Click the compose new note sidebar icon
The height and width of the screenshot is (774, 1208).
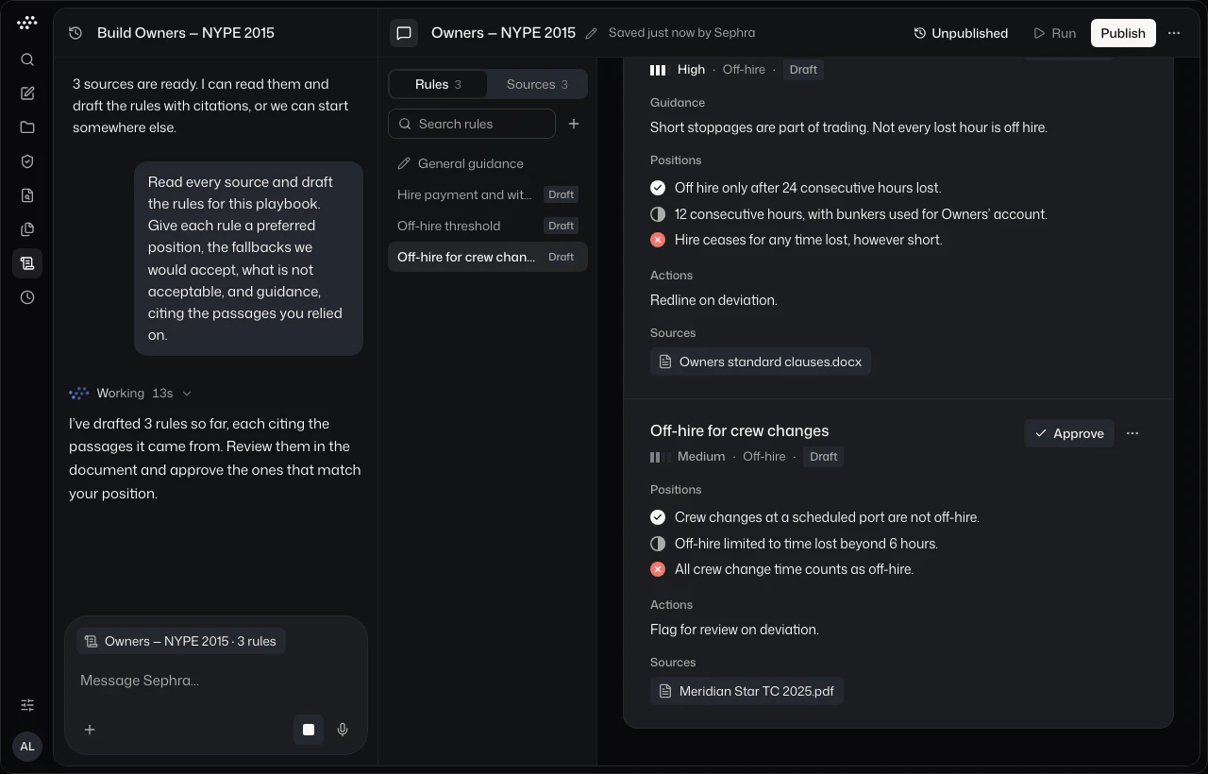tap(27, 93)
